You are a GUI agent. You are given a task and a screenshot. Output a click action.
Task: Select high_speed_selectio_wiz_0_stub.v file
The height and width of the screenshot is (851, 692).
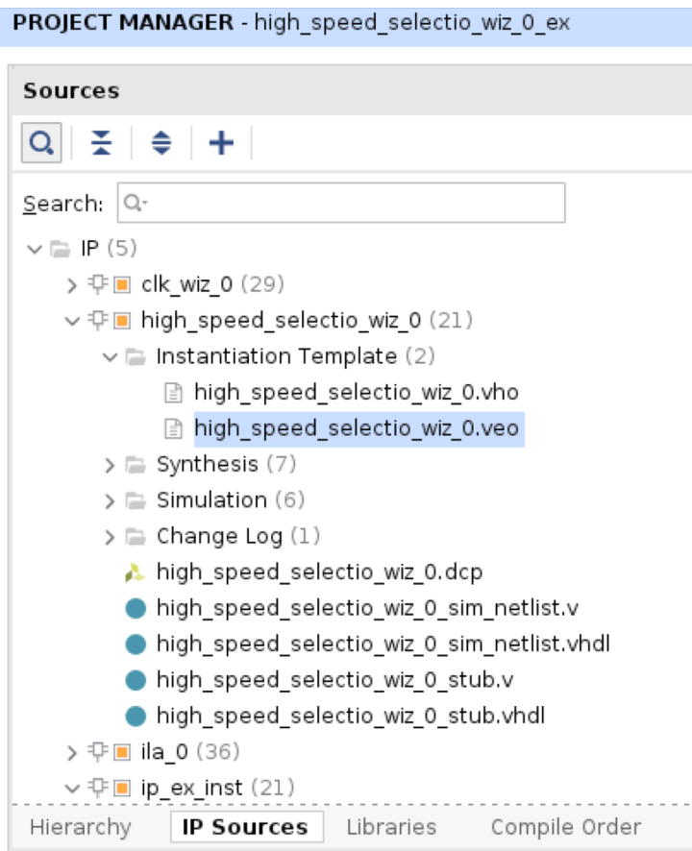[334, 680]
